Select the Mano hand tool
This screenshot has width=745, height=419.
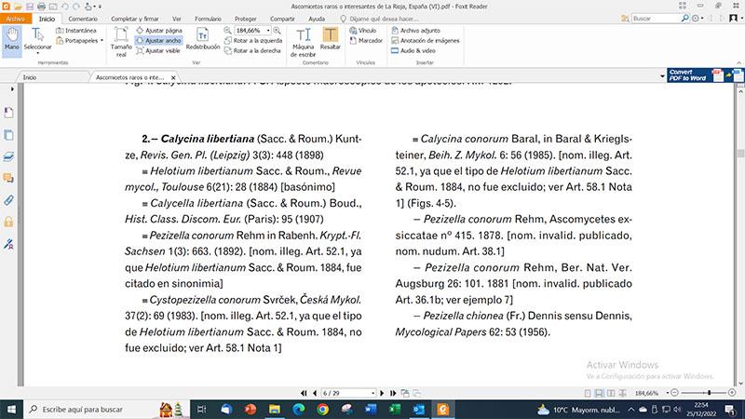(x=12, y=39)
